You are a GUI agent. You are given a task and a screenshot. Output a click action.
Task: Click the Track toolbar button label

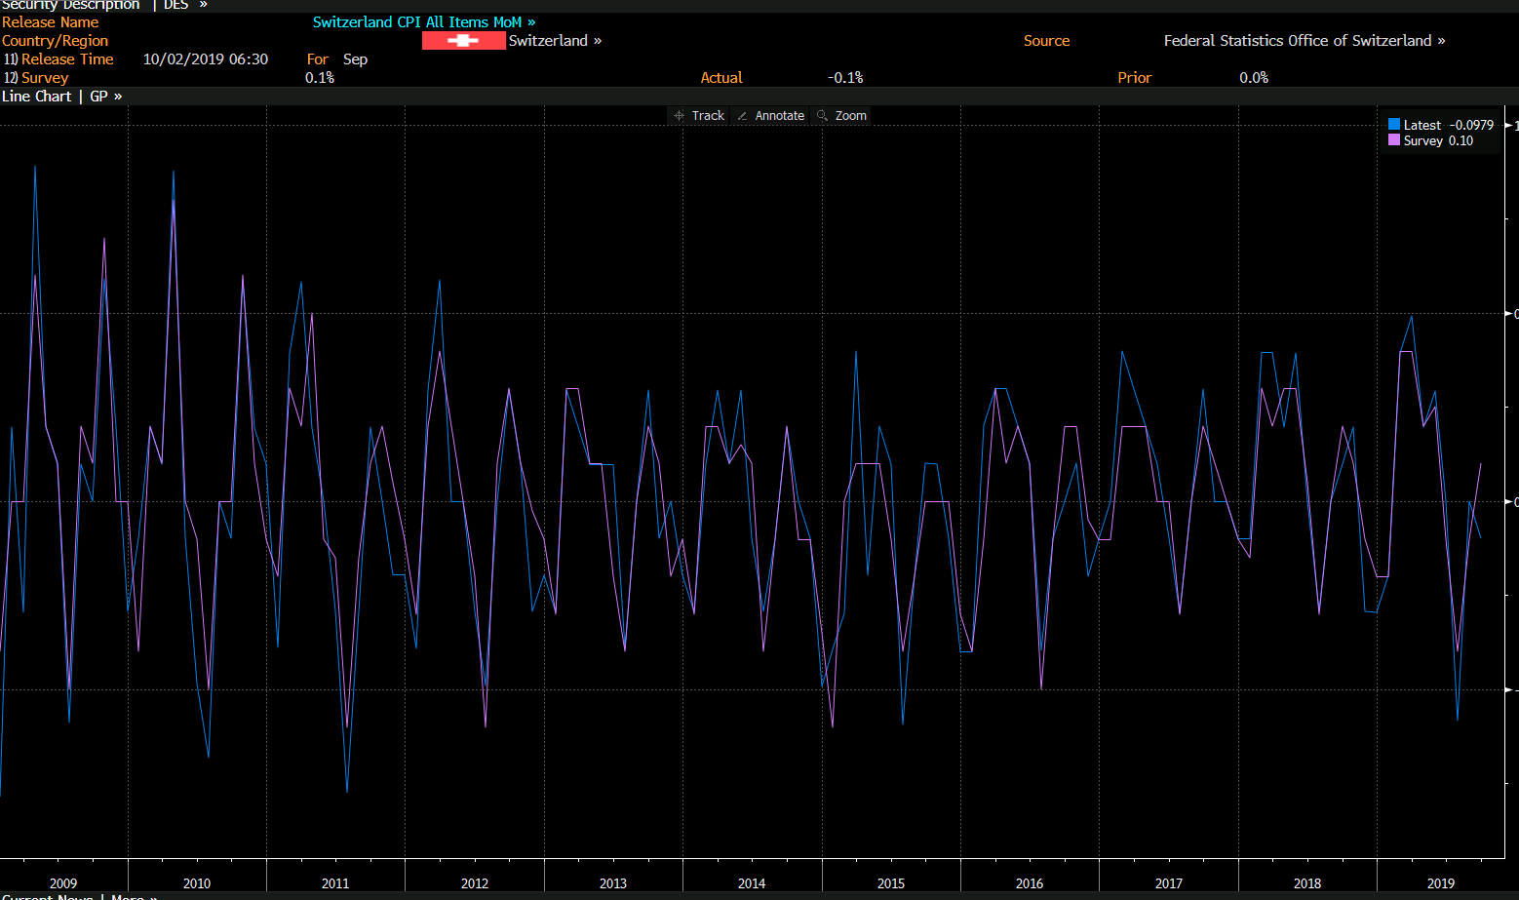(x=708, y=115)
